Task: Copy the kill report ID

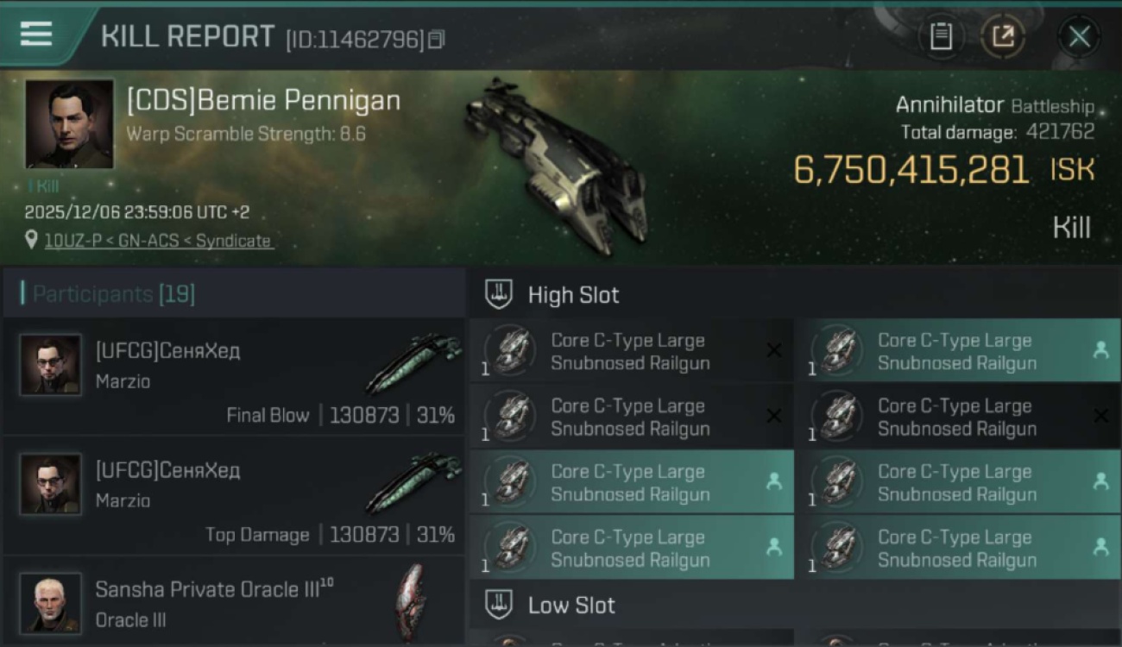Action: point(437,39)
